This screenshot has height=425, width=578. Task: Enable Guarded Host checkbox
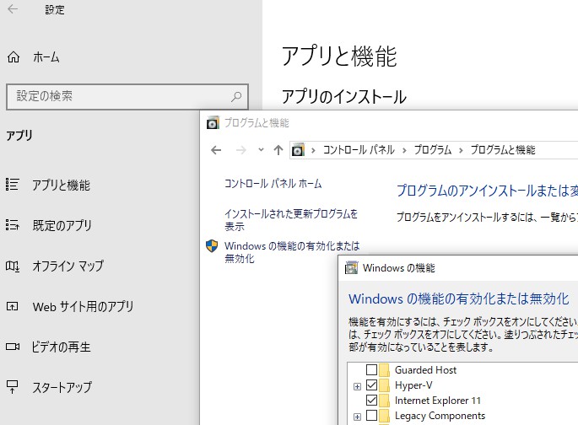pyautogui.click(x=371, y=369)
